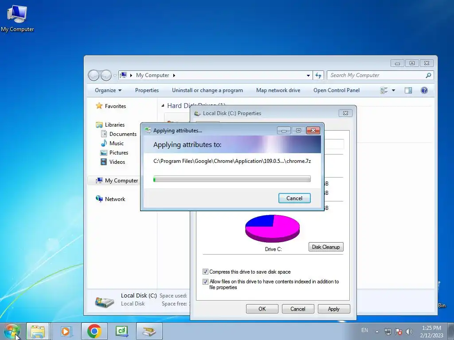Select Libraries in navigation pane

pyautogui.click(x=110, y=124)
